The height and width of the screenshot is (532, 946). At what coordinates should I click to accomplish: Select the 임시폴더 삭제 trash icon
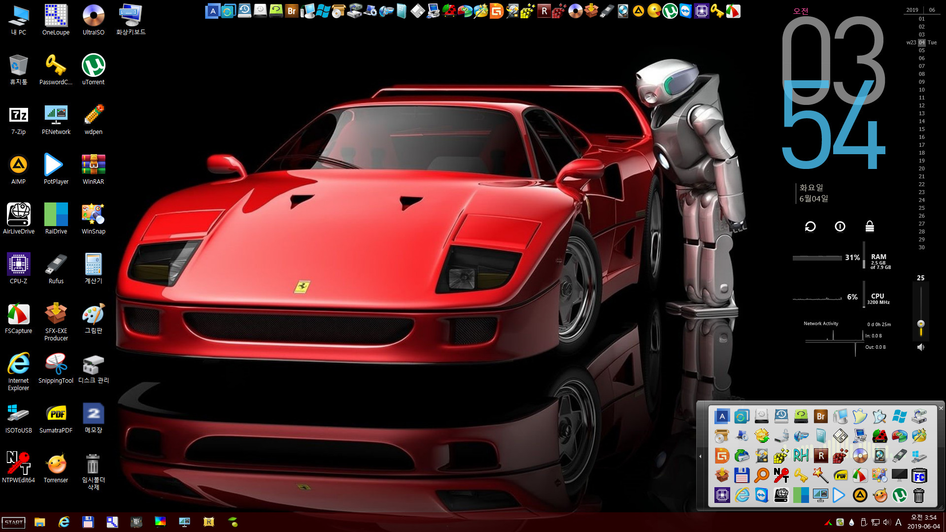click(x=93, y=471)
